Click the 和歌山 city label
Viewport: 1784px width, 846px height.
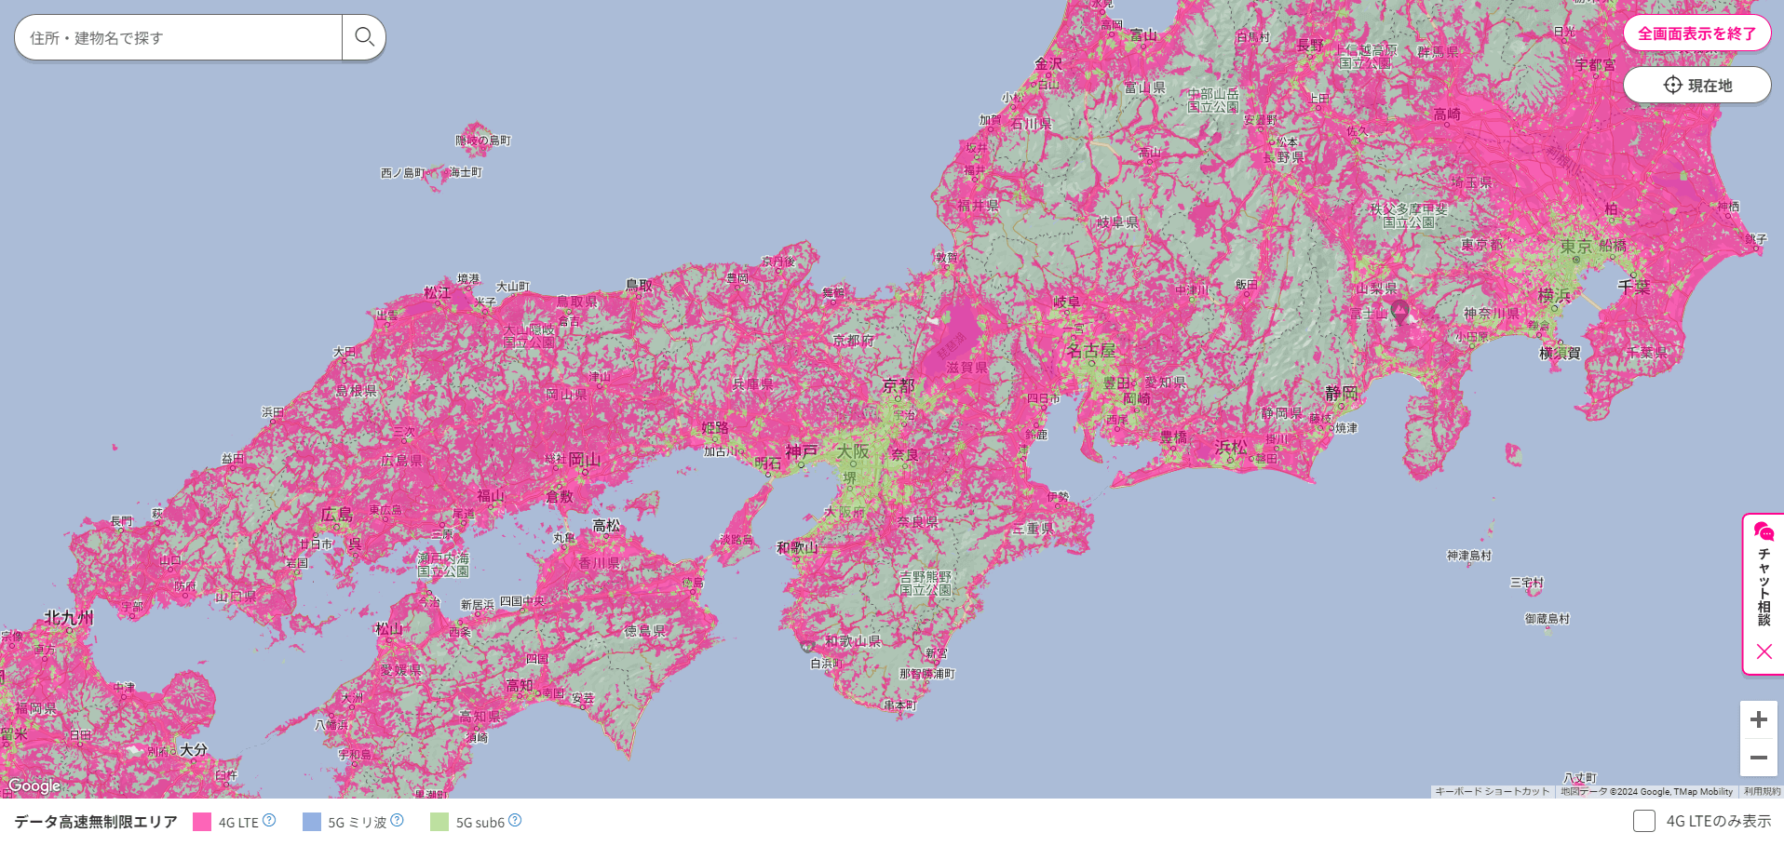pos(797,548)
